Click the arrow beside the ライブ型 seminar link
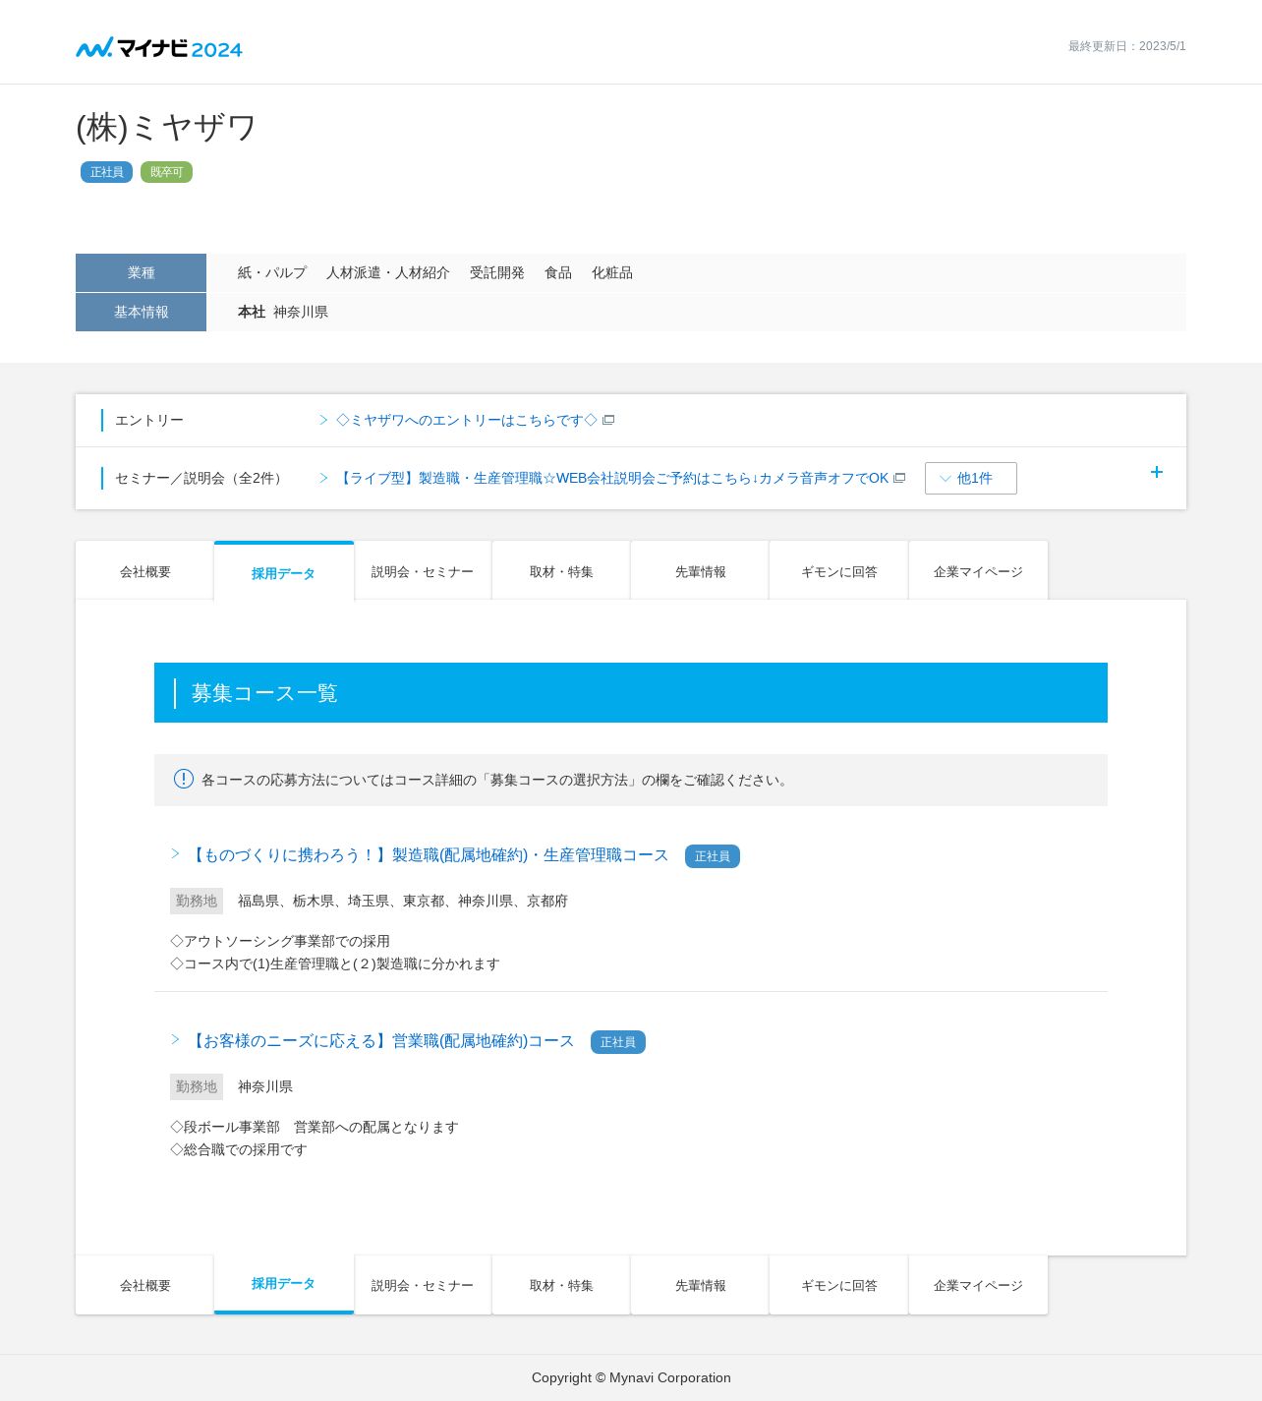Image resolution: width=1262 pixels, height=1401 pixels. tap(323, 478)
